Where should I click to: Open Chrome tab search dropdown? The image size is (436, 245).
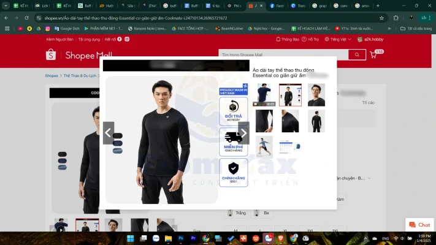6,6
